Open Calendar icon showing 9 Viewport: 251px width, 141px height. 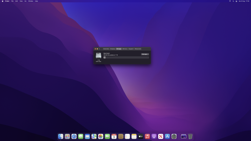(114, 136)
